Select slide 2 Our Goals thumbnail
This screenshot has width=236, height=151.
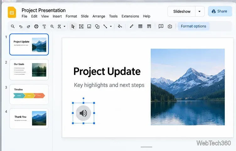(x=29, y=70)
